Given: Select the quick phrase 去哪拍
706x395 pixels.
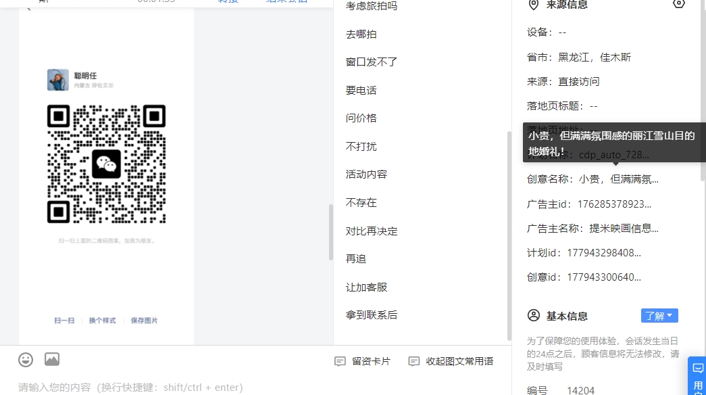Looking at the screenshot, I should pyautogui.click(x=361, y=34).
